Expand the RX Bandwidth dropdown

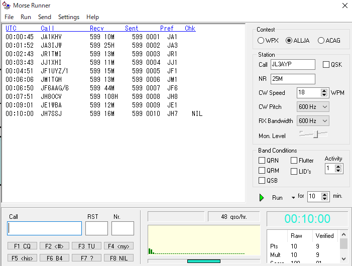(x=324, y=121)
